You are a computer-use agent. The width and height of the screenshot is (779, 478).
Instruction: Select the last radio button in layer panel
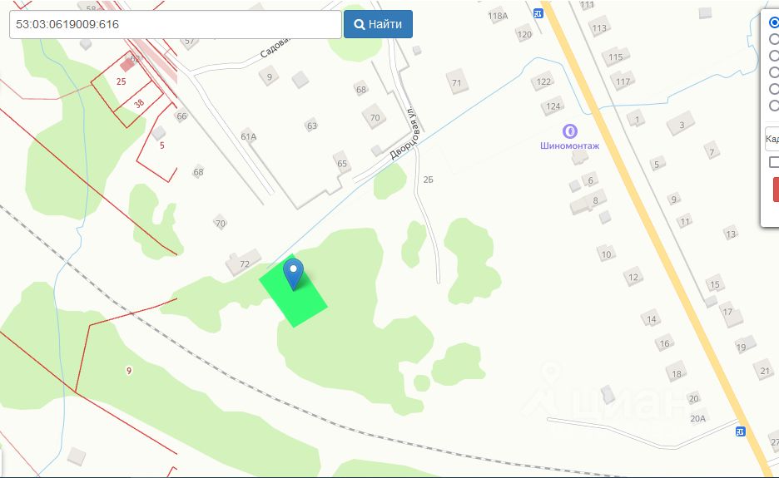(773, 106)
